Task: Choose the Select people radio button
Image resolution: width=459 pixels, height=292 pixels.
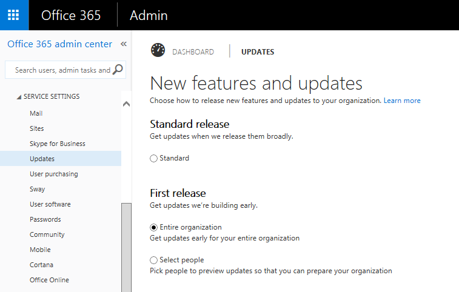Action: (154, 260)
